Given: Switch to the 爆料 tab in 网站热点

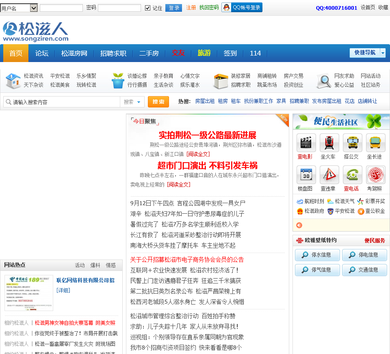Looking at the screenshot, I should pos(95,265).
